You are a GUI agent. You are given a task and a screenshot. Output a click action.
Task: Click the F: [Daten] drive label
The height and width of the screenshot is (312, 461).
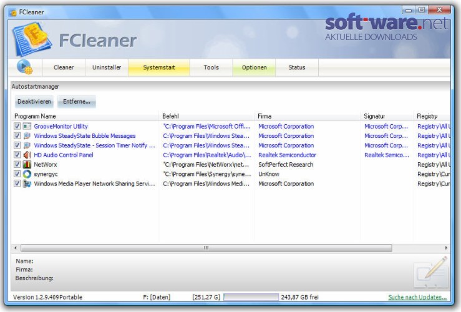pyautogui.click(x=157, y=297)
